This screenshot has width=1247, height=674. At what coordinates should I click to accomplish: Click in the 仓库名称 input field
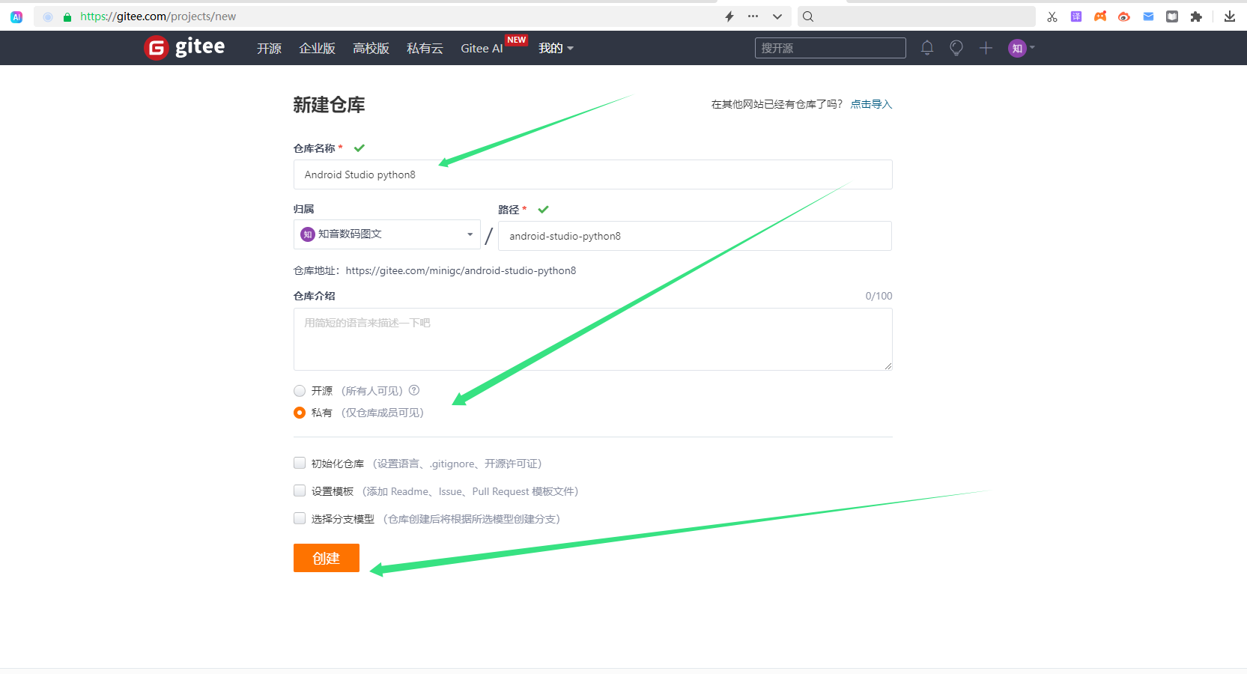point(593,174)
